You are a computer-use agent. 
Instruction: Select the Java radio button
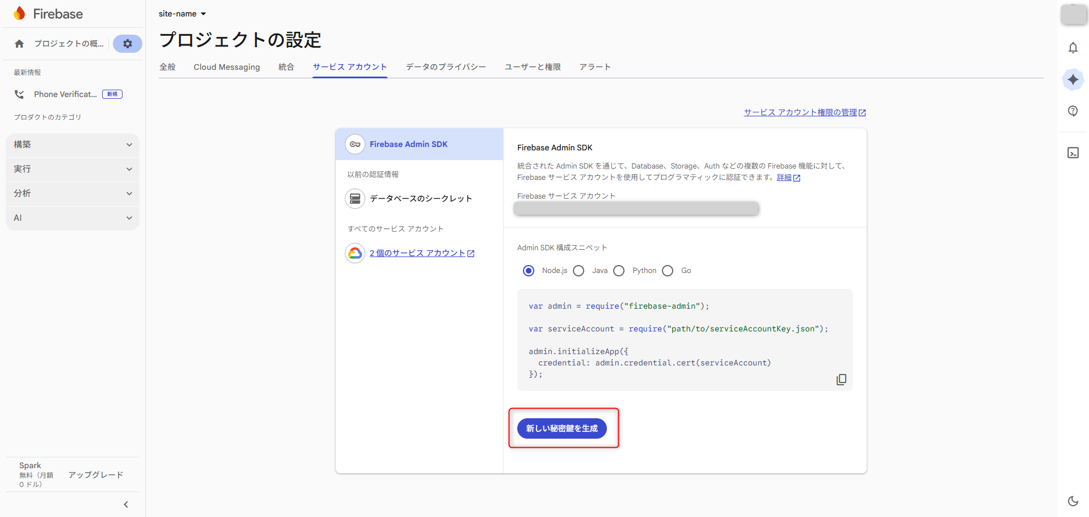579,271
